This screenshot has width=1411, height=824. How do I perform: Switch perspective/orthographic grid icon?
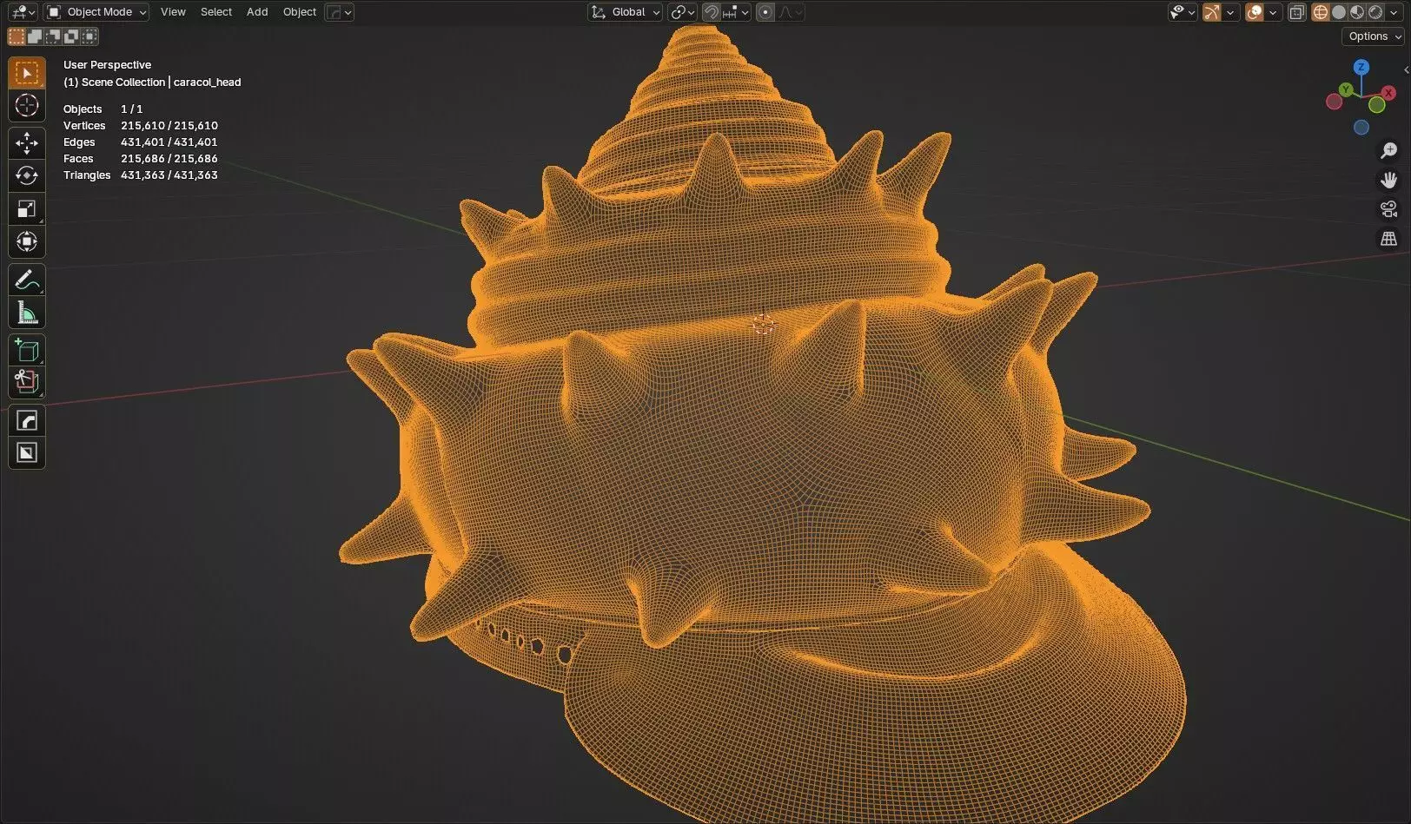(x=1388, y=239)
